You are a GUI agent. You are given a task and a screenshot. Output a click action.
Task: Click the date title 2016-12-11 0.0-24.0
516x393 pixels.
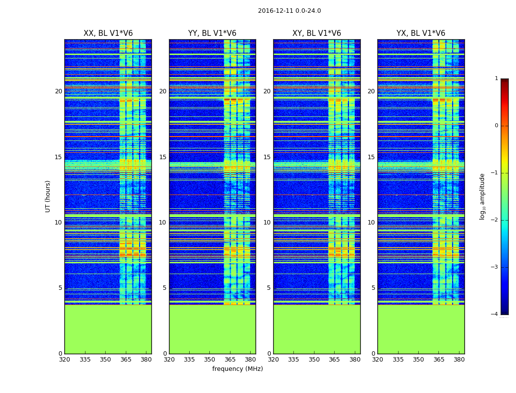coord(289,11)
